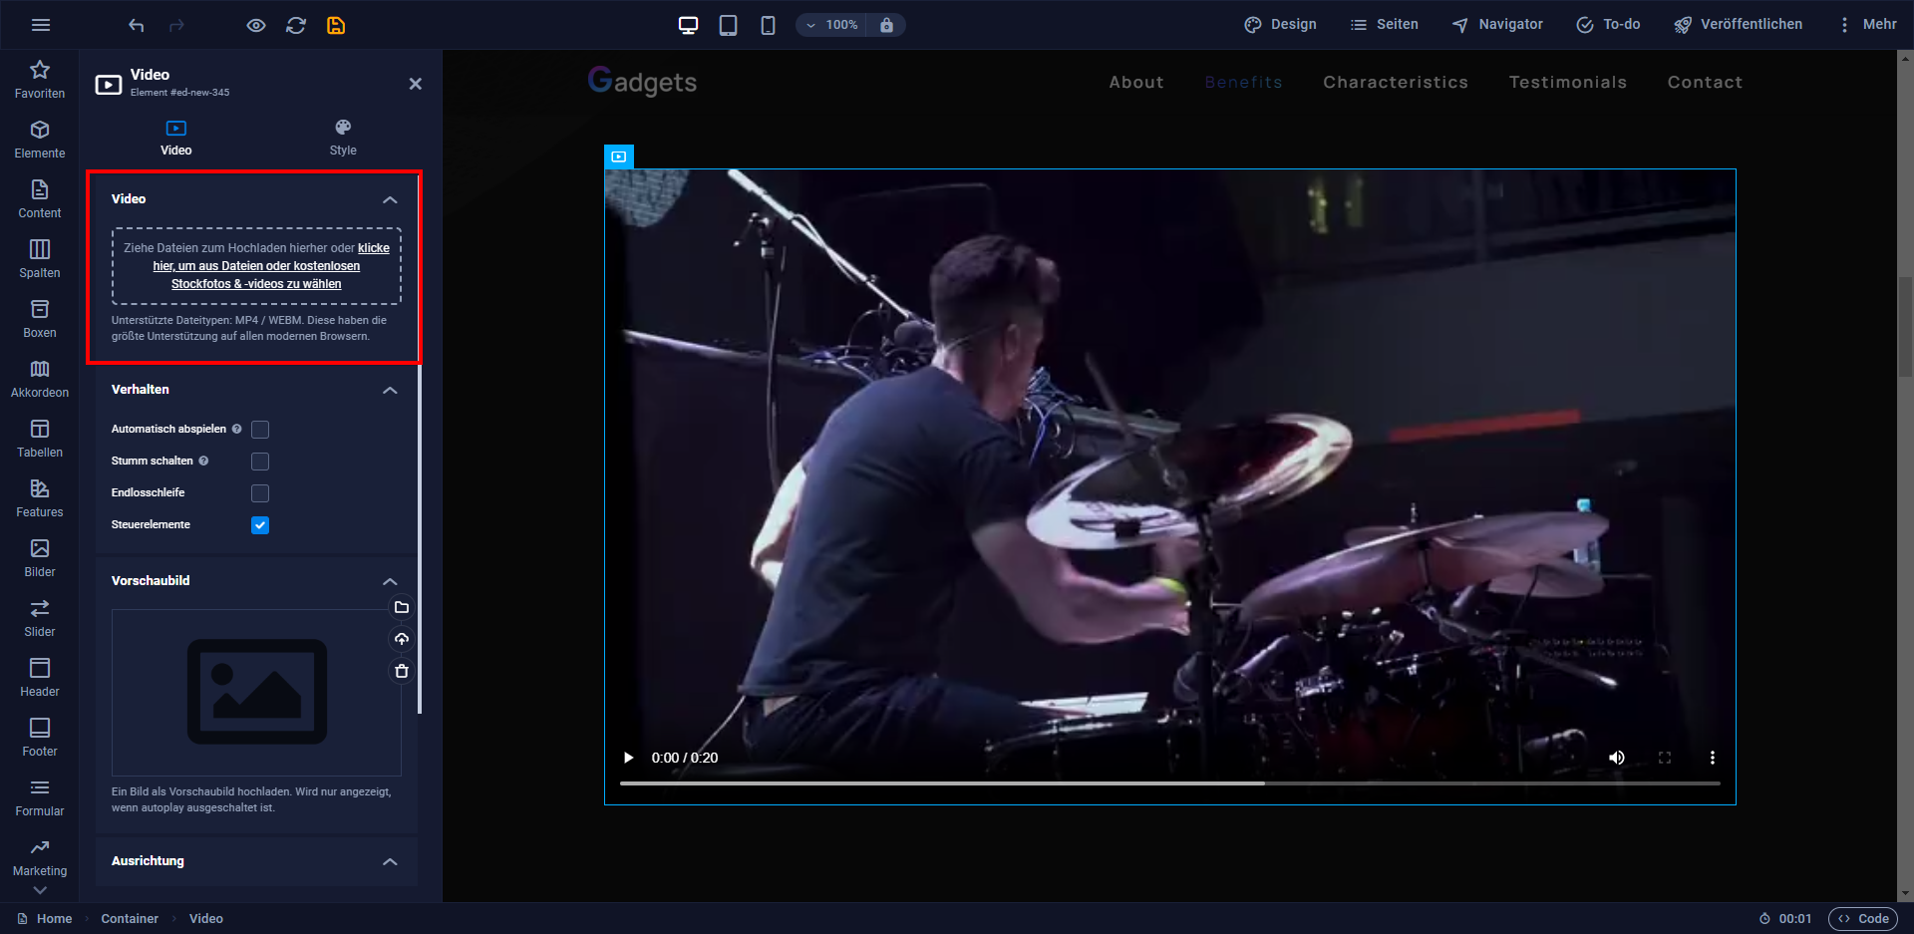Open Features in the sidebar

[x=40, y=498]
